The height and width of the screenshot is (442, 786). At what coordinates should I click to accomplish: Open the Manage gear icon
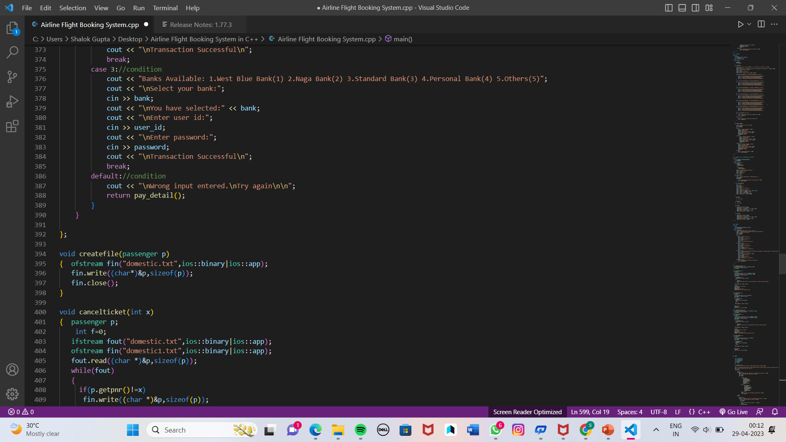coord(12,394)
